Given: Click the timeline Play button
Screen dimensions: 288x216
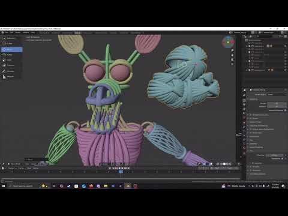Looking at the screenshot, I should pyautogui.click(x=122, y=168).
